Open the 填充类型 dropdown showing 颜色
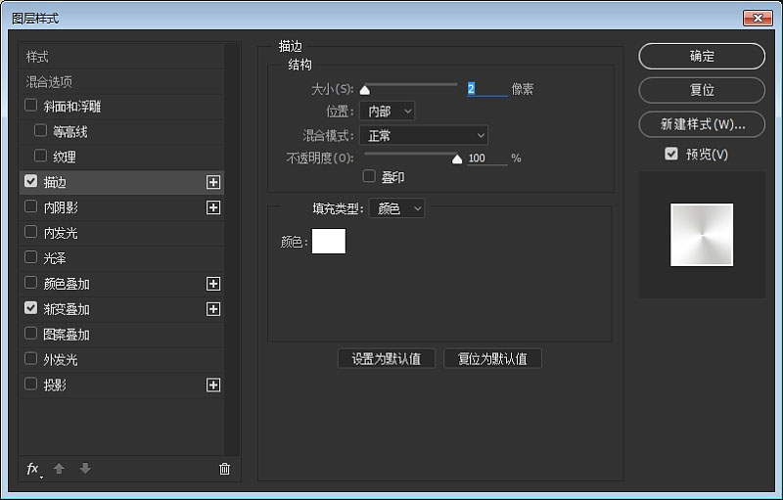 pos(396,208)
